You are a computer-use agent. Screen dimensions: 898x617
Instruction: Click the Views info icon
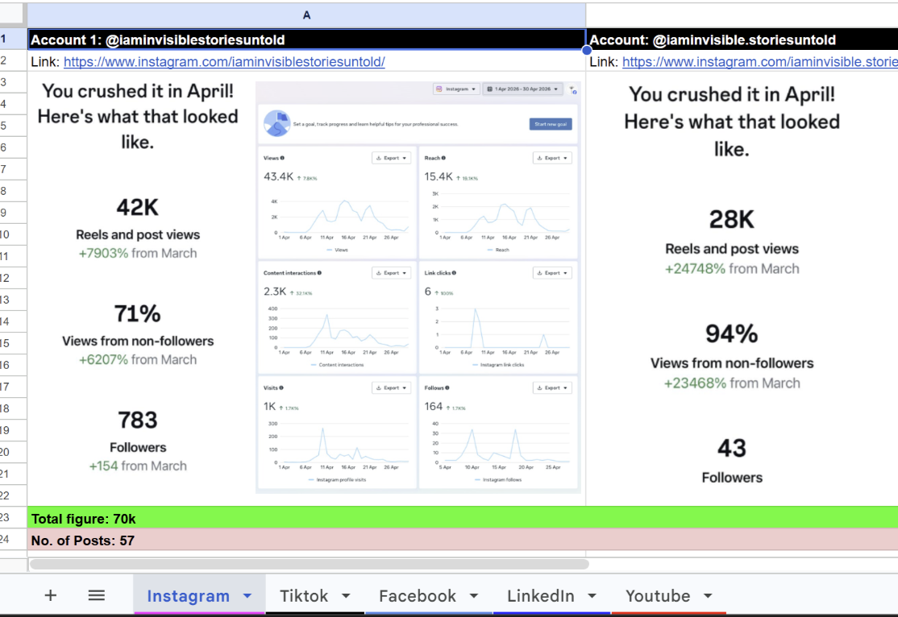282,158
